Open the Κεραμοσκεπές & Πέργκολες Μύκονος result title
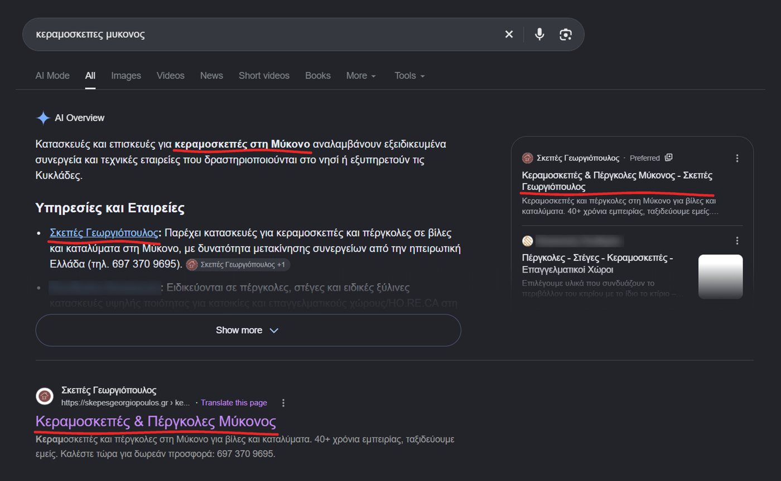Viewport: 781px width, 481px height. pos(156,421)
